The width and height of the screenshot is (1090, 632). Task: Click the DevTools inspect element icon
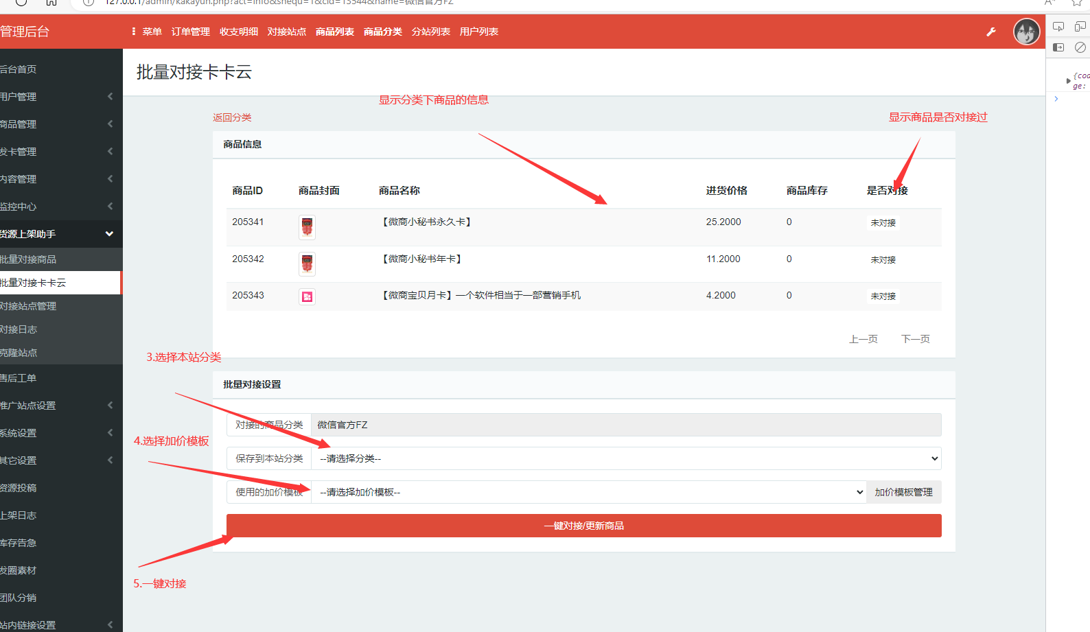click(1058, 27)
